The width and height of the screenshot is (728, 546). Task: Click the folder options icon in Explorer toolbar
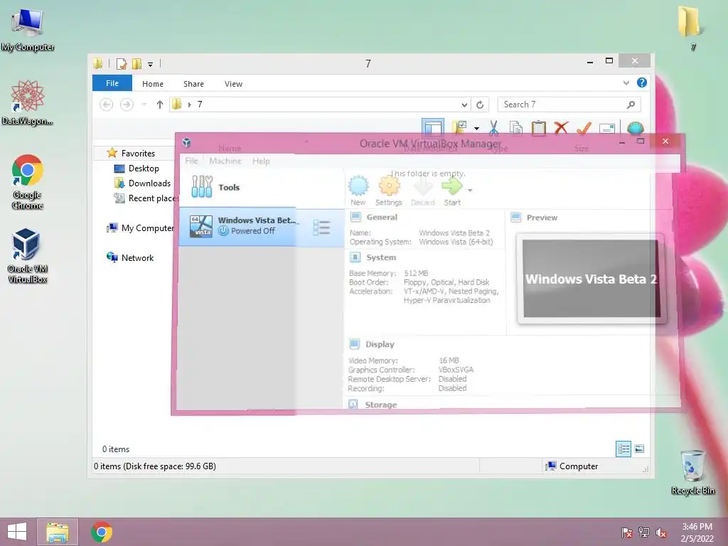[460, 127]
